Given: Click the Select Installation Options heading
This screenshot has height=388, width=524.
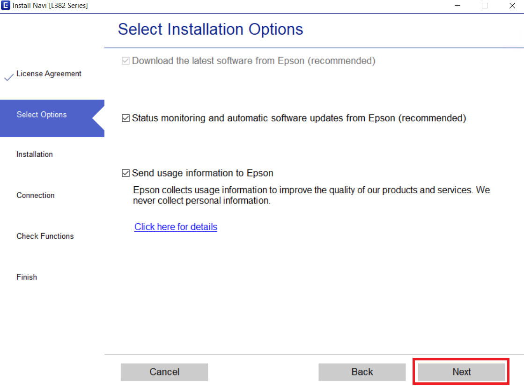Looking at the screenshot, I should tap(210, 29).
